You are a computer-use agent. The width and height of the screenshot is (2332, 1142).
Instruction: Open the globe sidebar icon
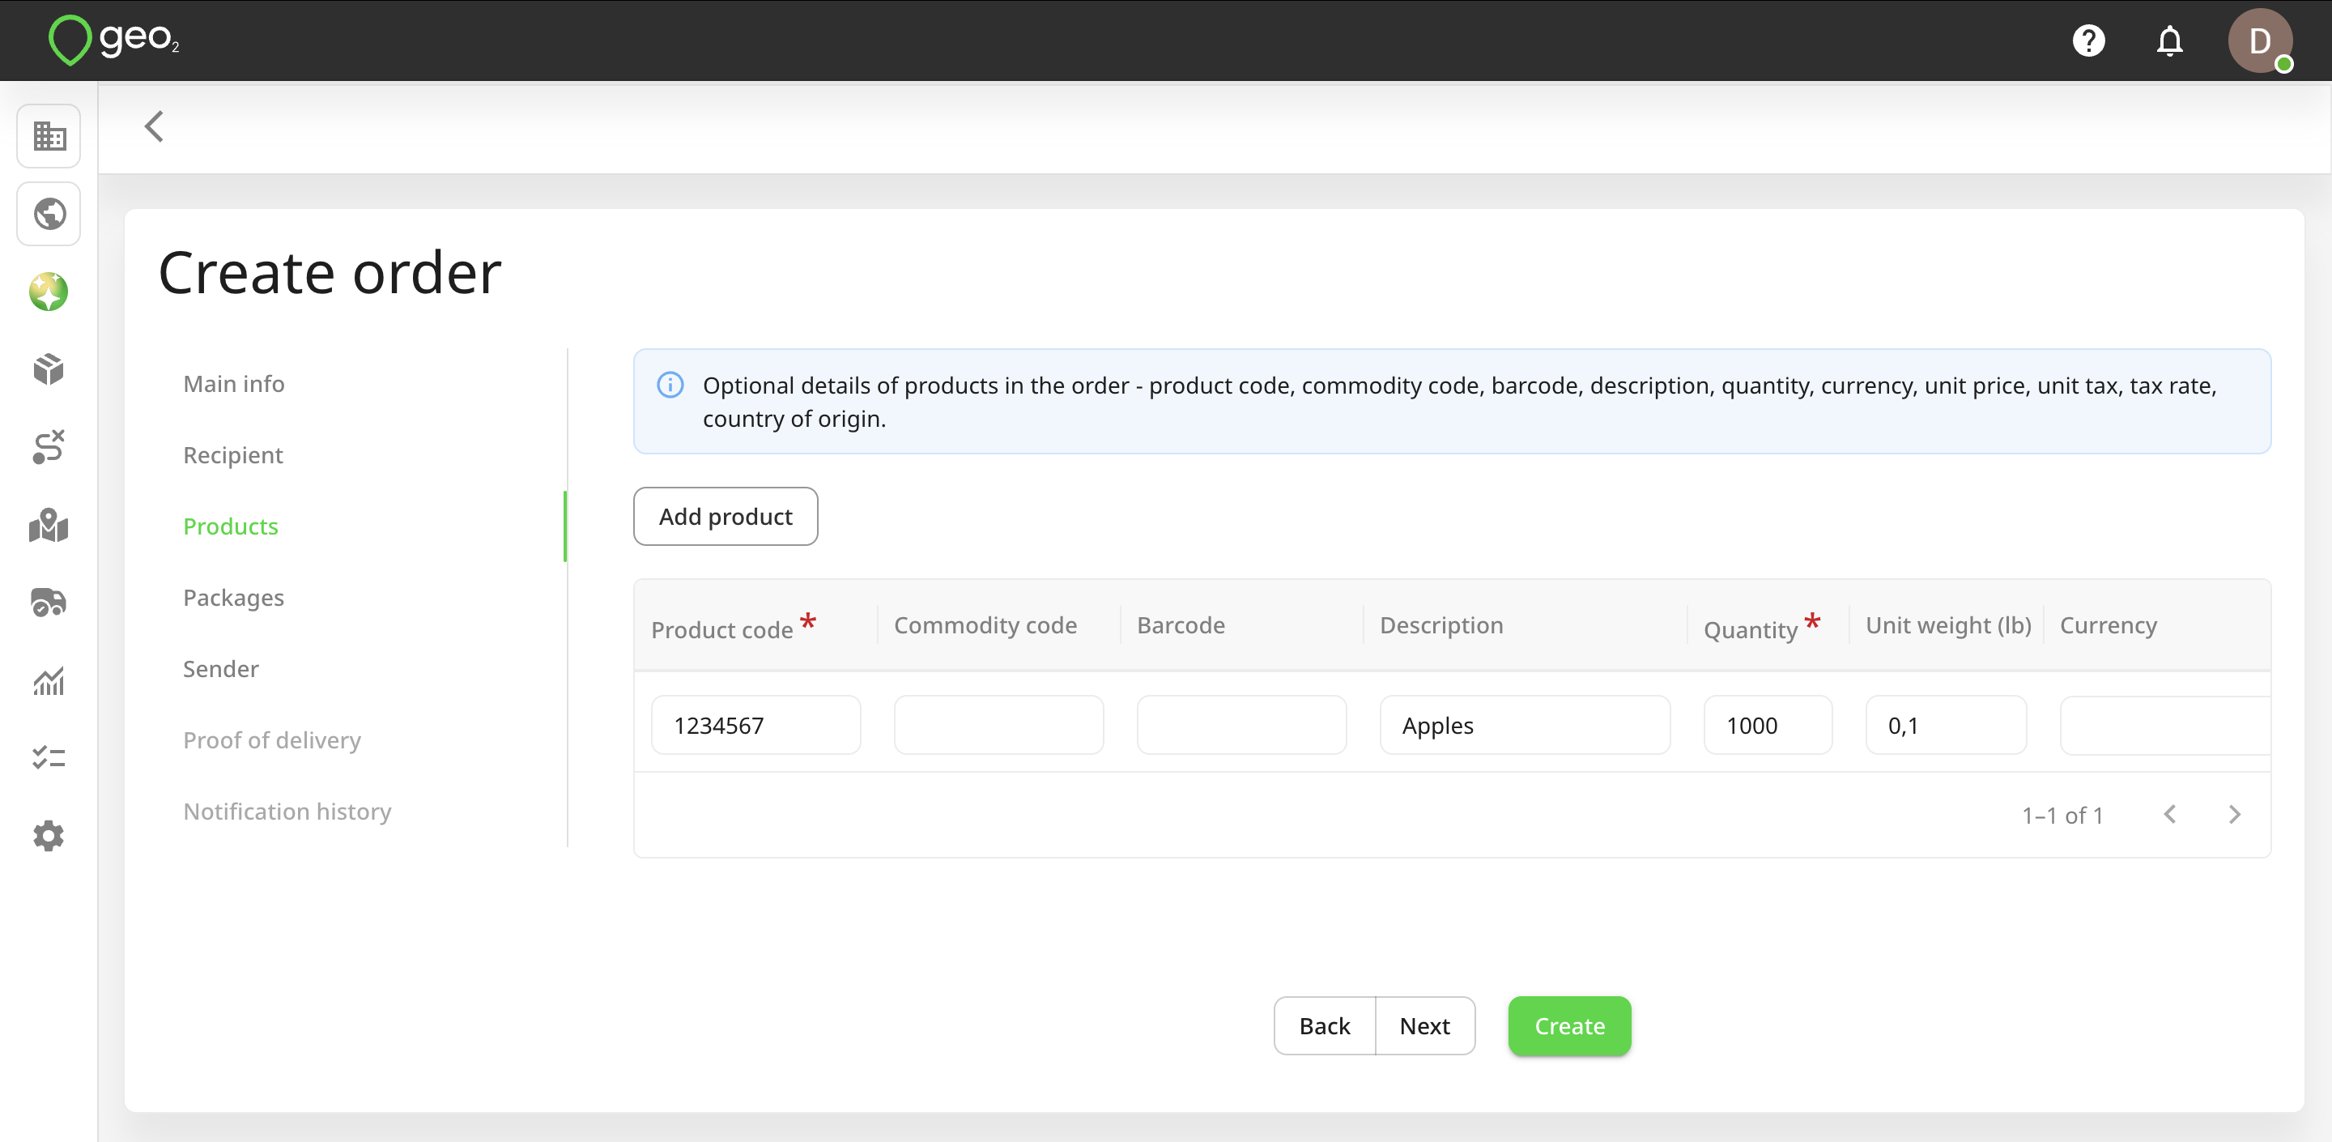[49, 214]
